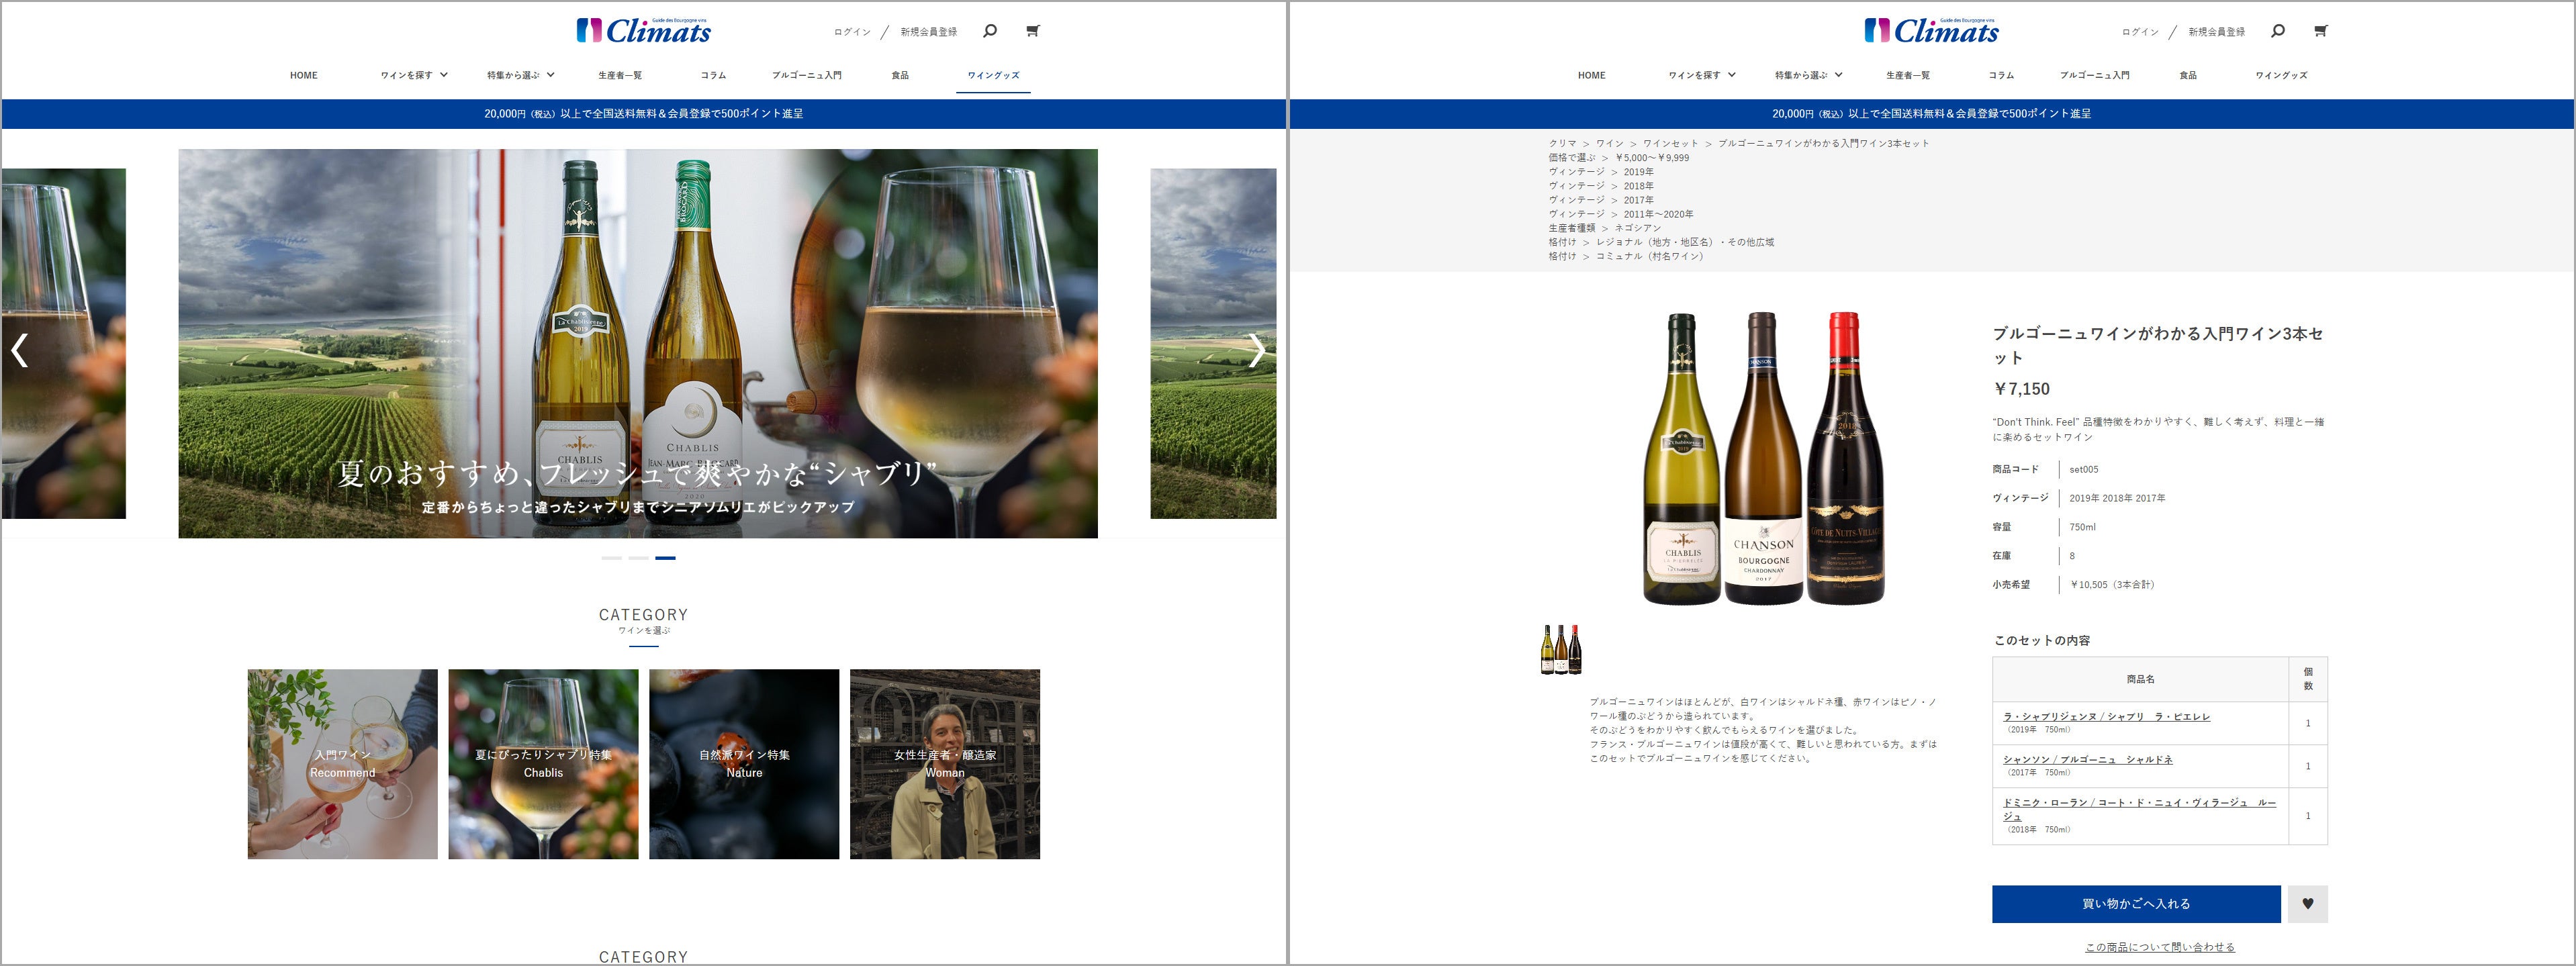Screen dimensions: 2576x966
Task: Click the heart favorite button beside add-to-cart
Action: click(x=2308, y=904)
